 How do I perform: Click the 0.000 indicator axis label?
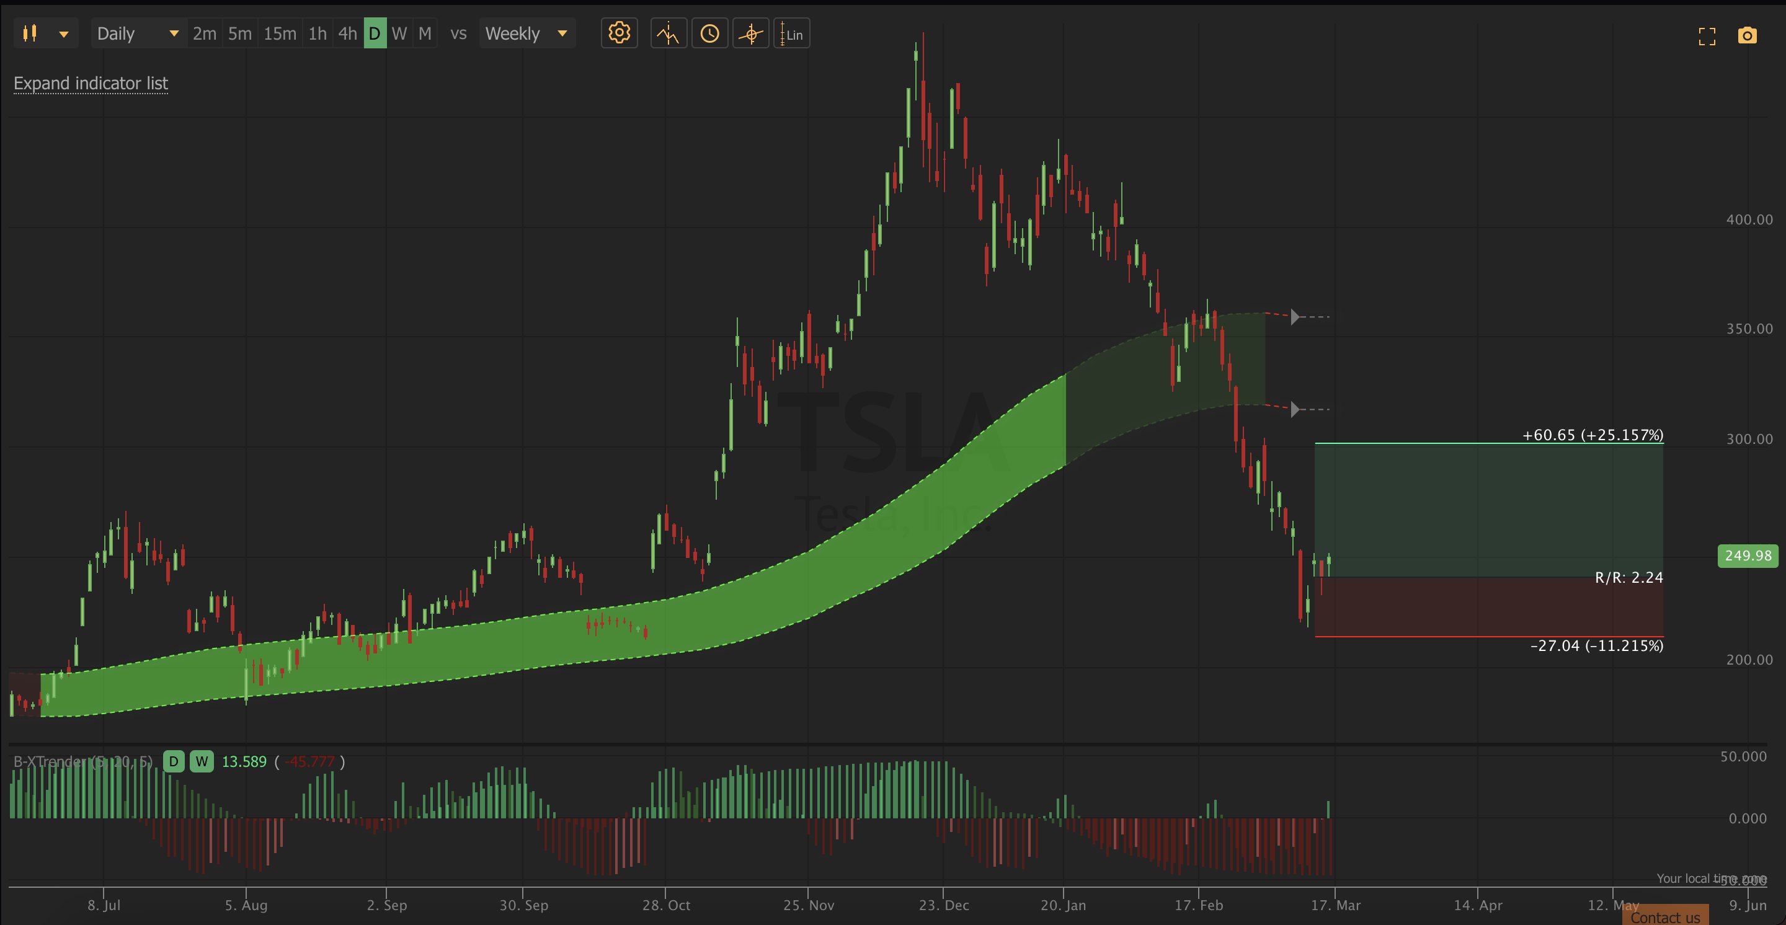(1747, 819)
